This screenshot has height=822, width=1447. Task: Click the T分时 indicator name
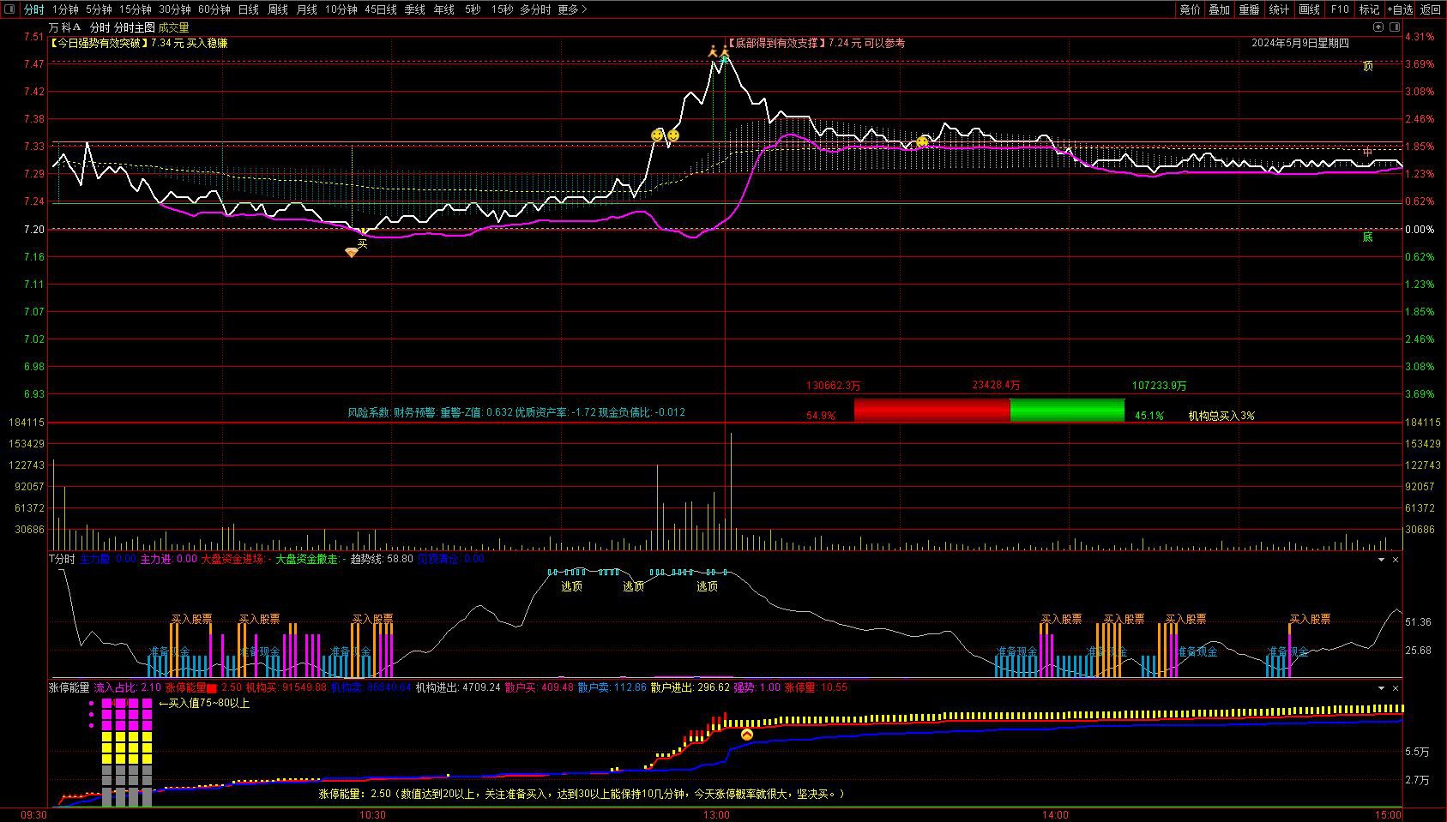(62, 559)
